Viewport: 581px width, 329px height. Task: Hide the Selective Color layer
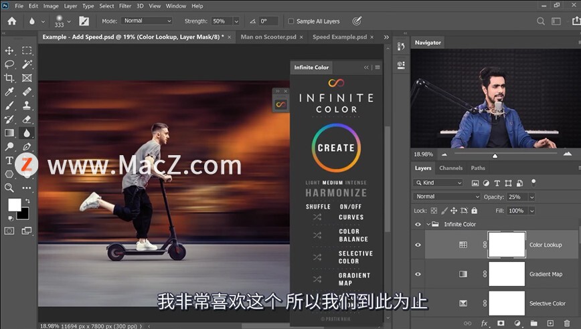tap(418, 304)
